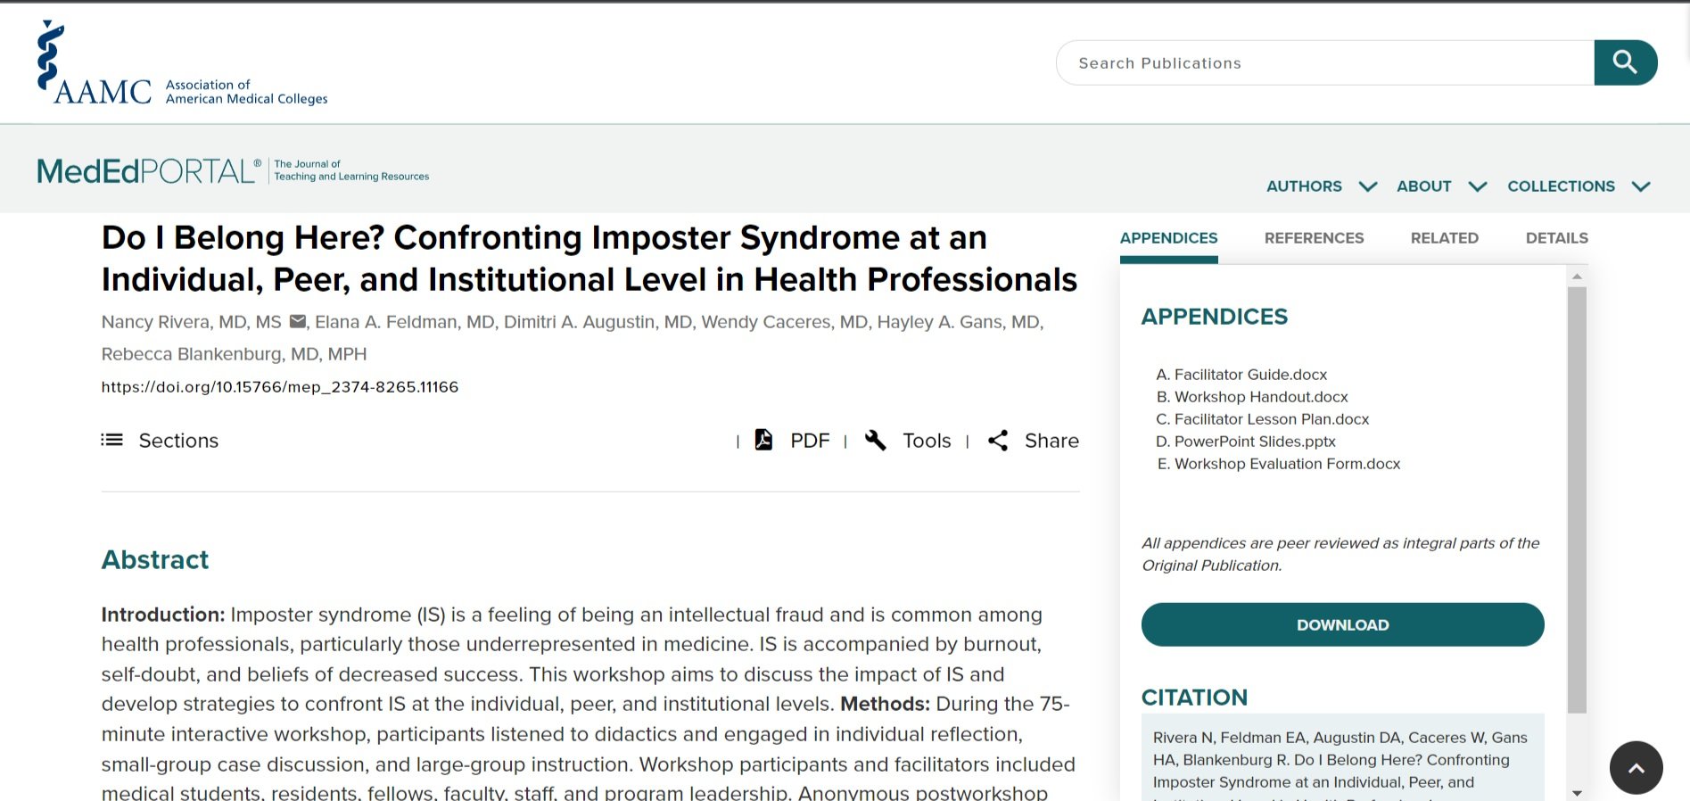Open the Tools wrench icon
The width and height of the screenshot is (1690, 801).
click(x=876, y=440)
